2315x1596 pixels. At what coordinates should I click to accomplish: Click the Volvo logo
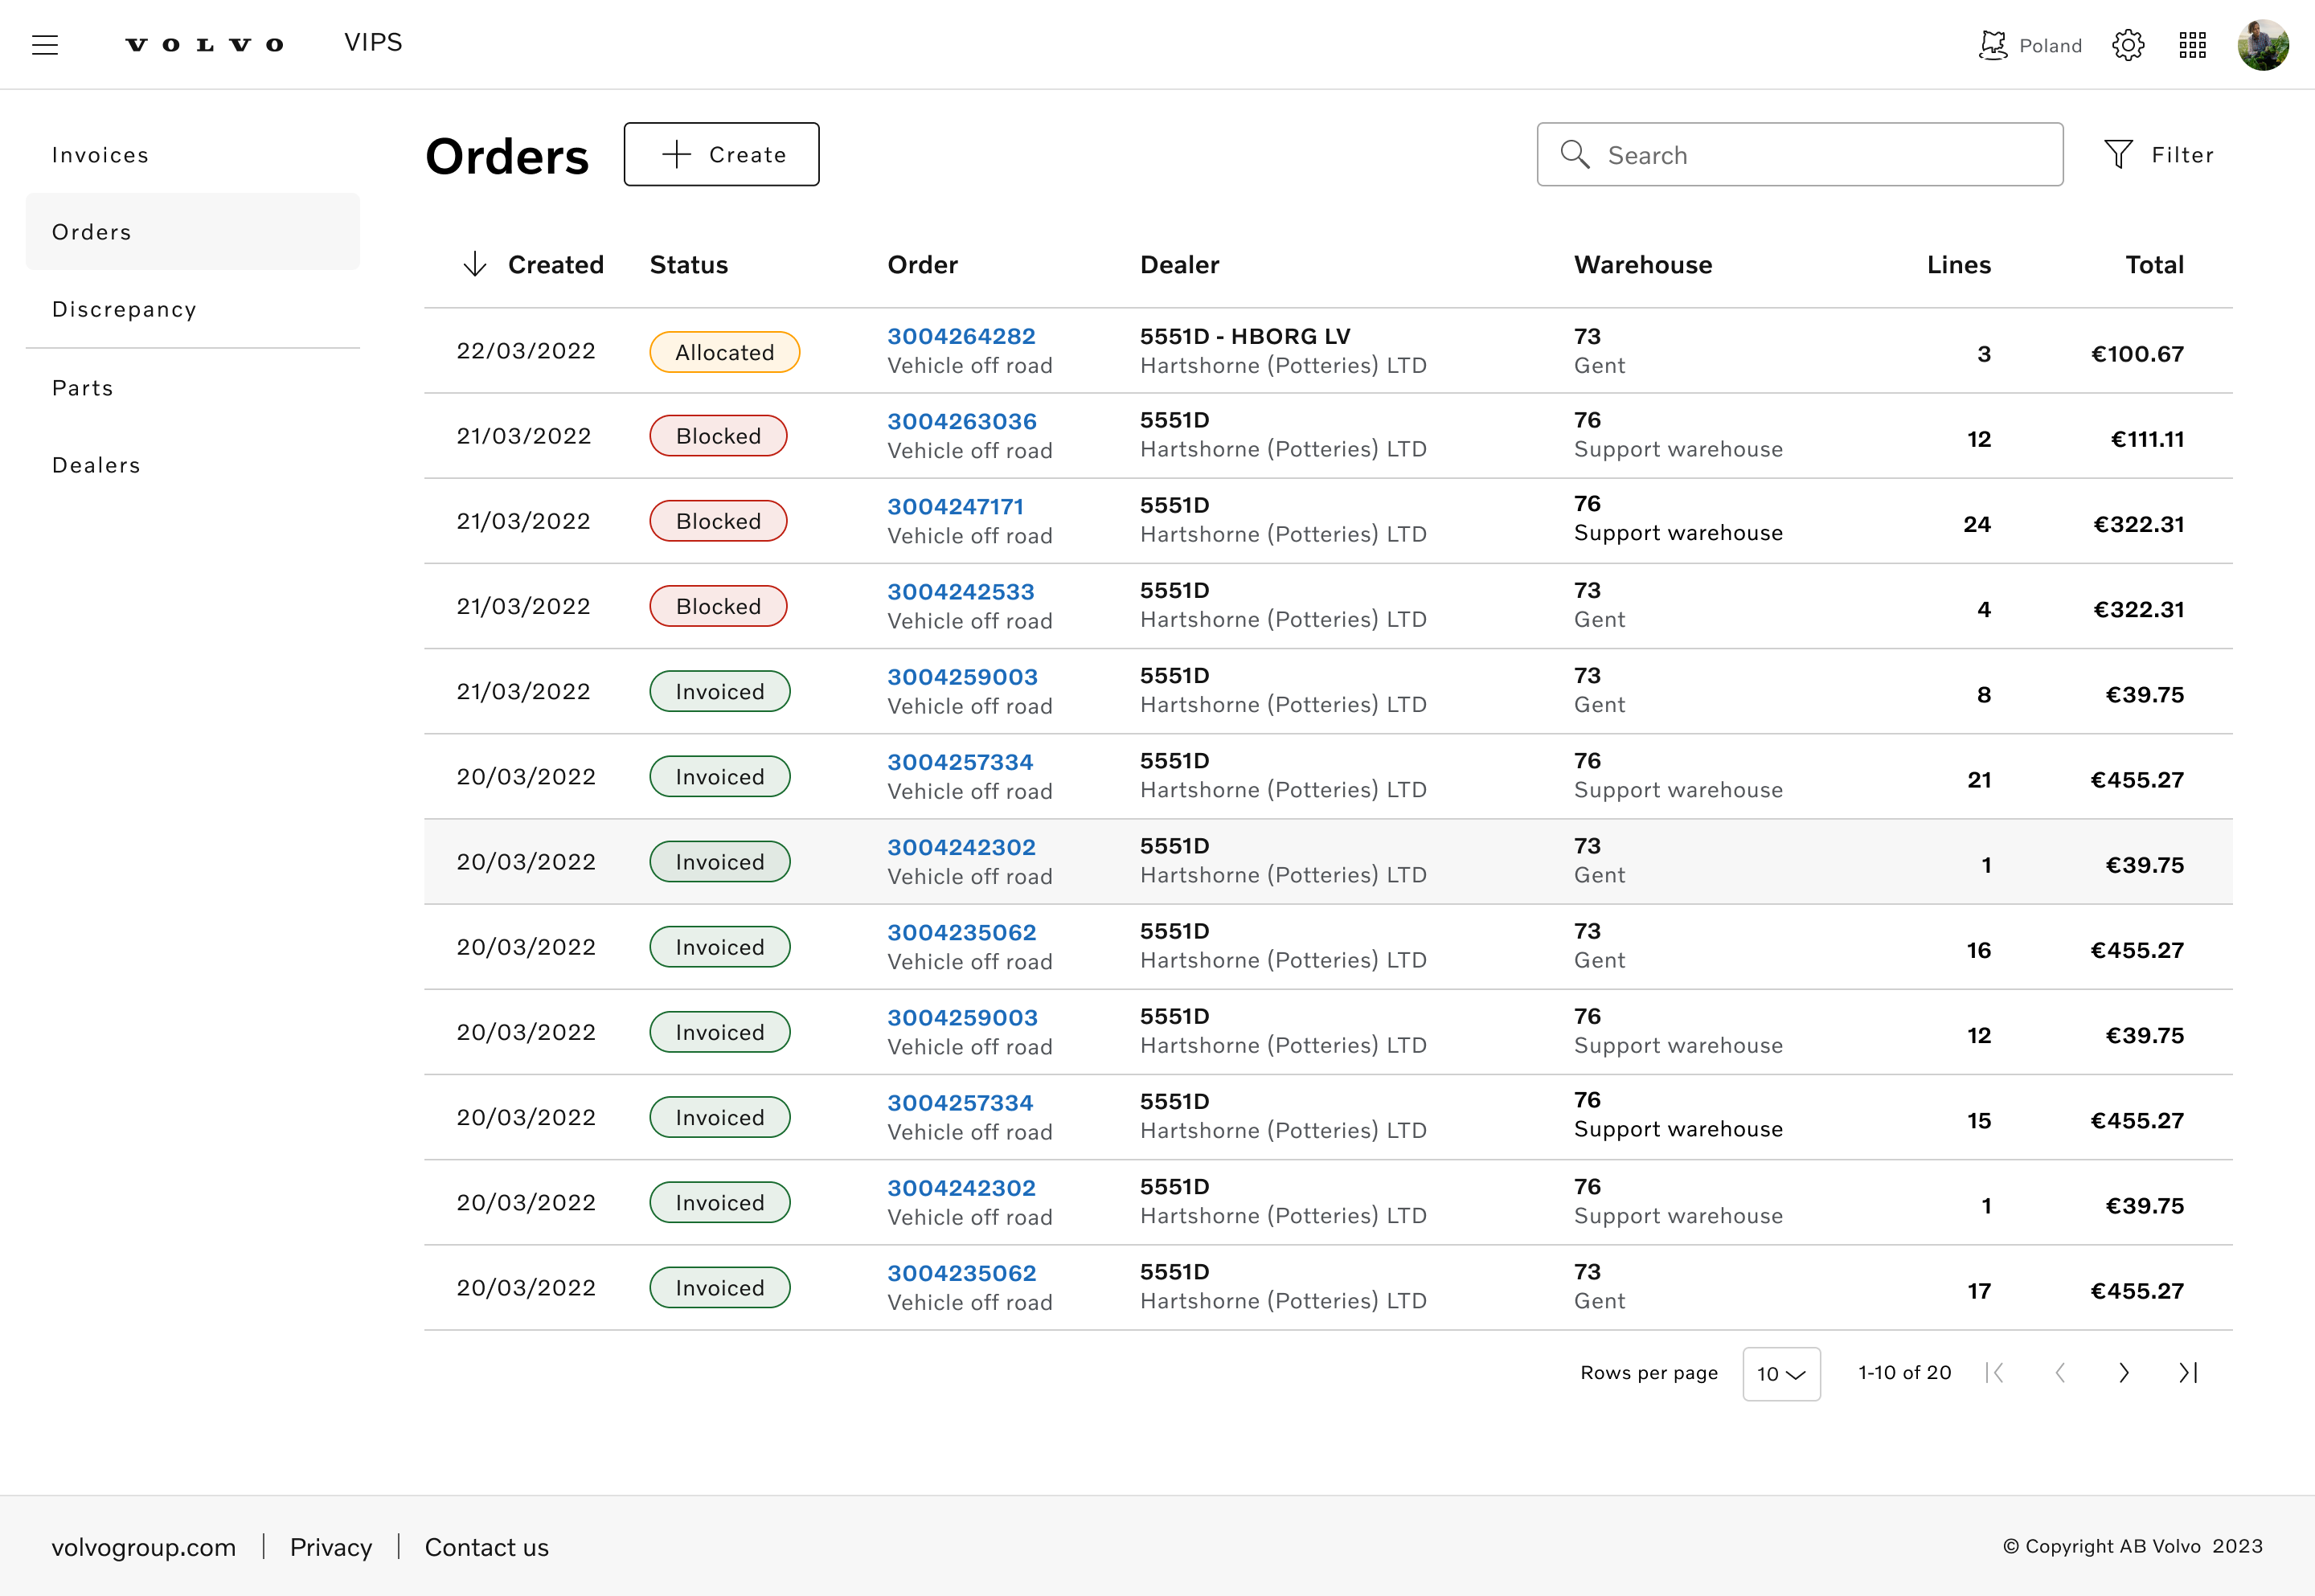coord(205,45)
